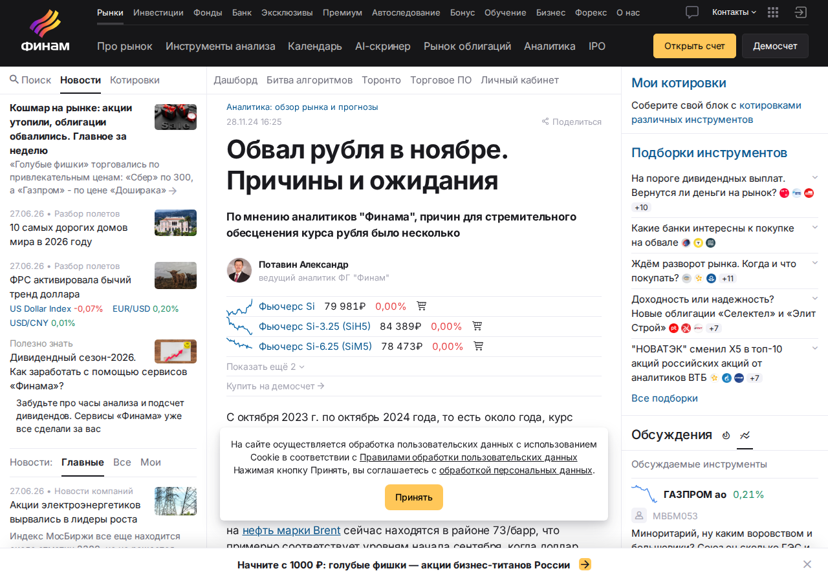Add Фьючерс Si to cart icon
This screenshot has width=828, height=582.
click(x=422, y=306)
